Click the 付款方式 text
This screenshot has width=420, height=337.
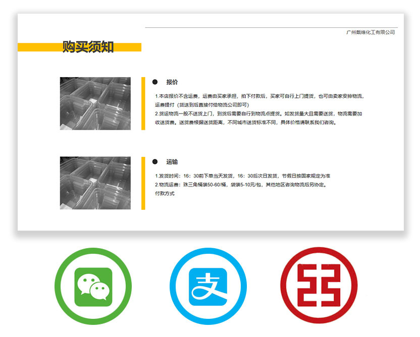click(x=165, y=194)
